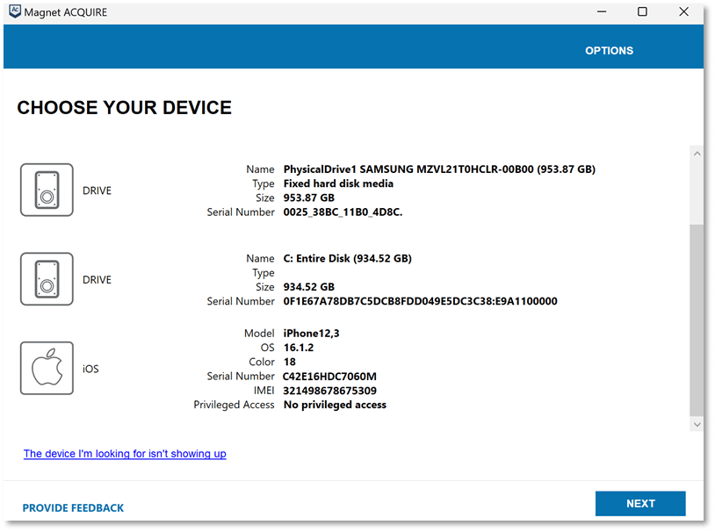The width and height of the screenshot is (715, 532).
Task: Click the scrollbar up arrow
Action: click(697, 154)
